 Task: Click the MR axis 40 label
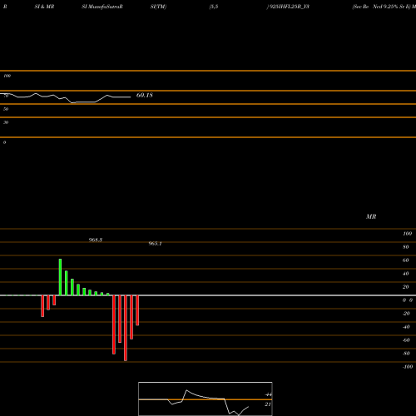[406, 274]
